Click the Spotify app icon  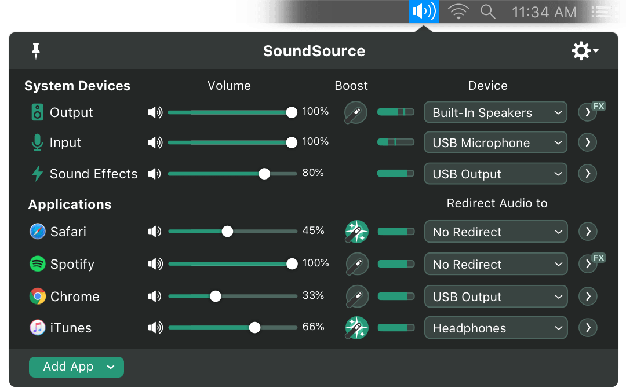(37, 264)
